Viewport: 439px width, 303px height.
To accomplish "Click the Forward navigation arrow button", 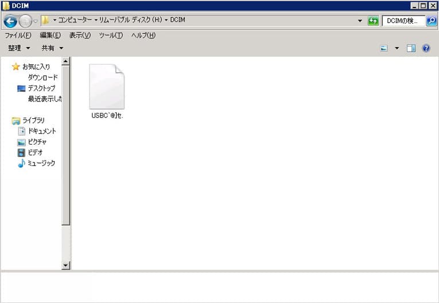I will coord(25,21).
